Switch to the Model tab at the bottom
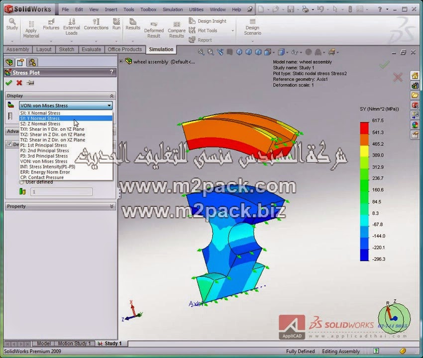423x358 pixels. 43,344
